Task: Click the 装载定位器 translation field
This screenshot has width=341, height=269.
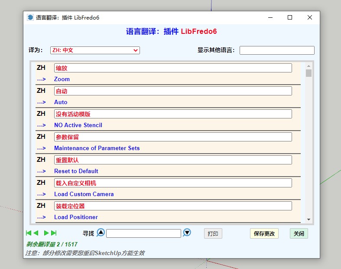Action: [172, 206]
